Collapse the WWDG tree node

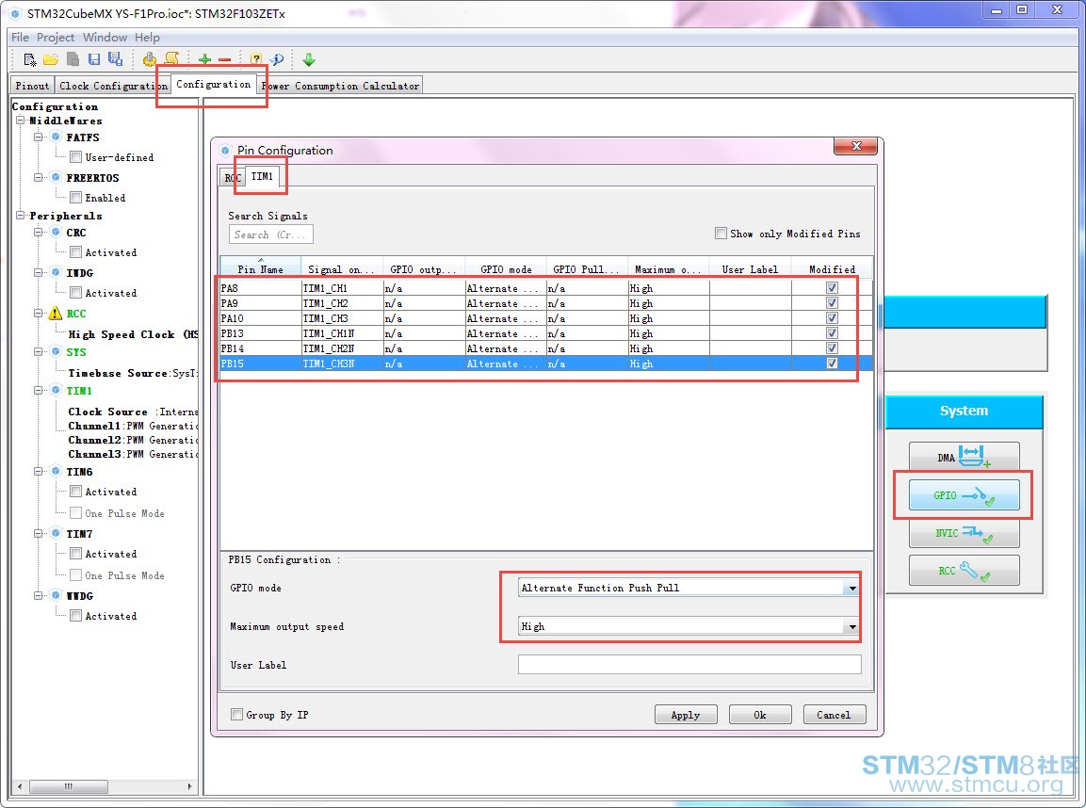pyautogui.click(x=40, y=595)
